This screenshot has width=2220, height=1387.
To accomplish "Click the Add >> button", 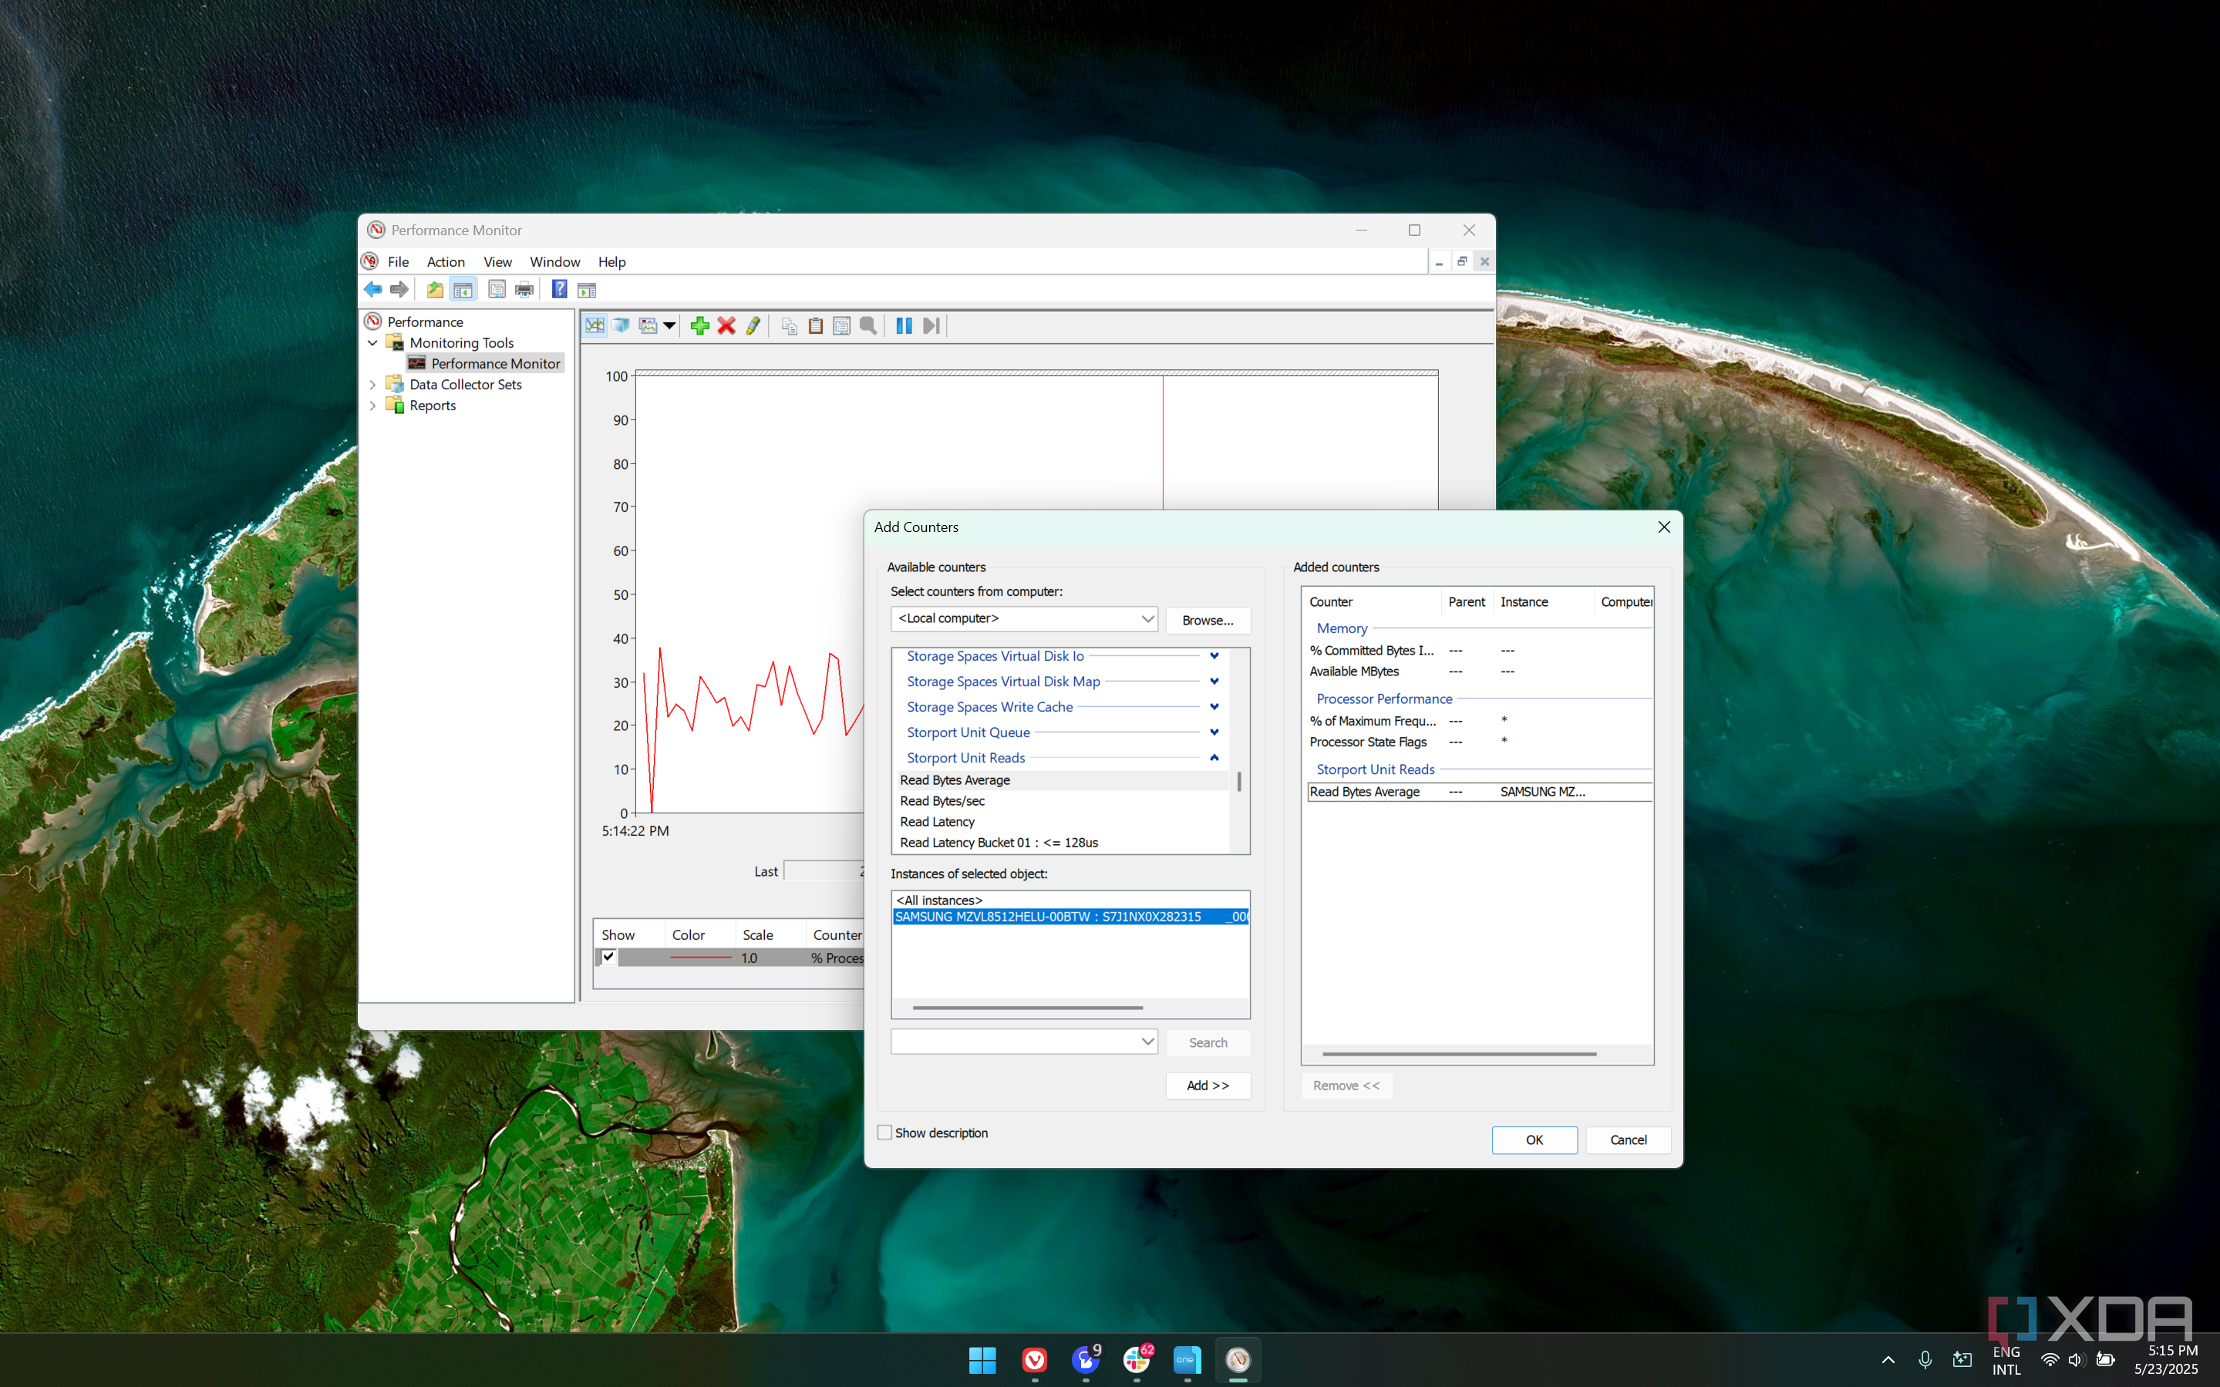I will [1208, 1086].
